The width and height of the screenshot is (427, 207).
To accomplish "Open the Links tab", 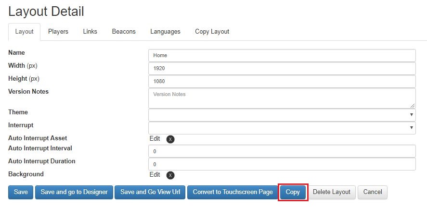I will 90,32.
